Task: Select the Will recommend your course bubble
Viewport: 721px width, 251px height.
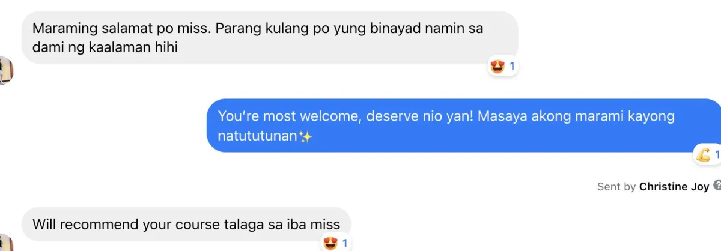Action: (186, 225)
